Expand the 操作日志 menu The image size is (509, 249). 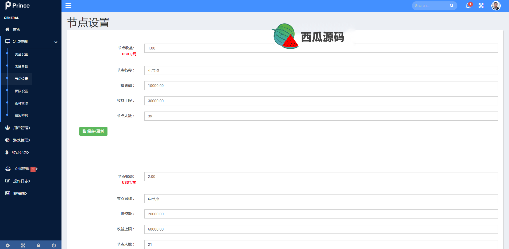pyautogui.click(x=22, y=181)
